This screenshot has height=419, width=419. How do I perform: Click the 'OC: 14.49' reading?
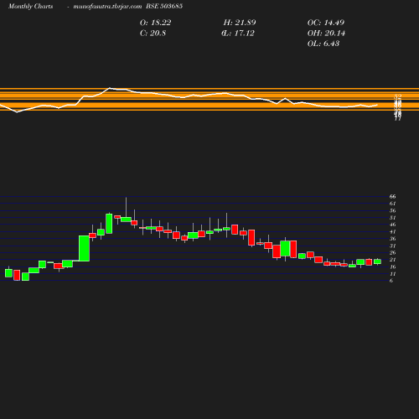click(x=326, y=23)
